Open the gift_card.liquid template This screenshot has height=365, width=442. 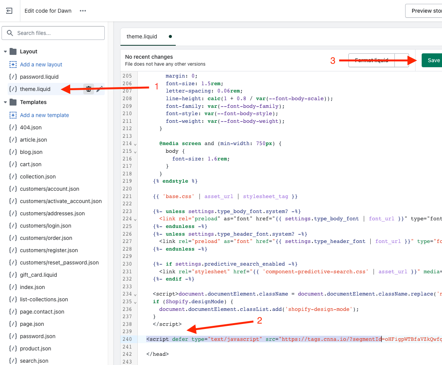(38, 275)
